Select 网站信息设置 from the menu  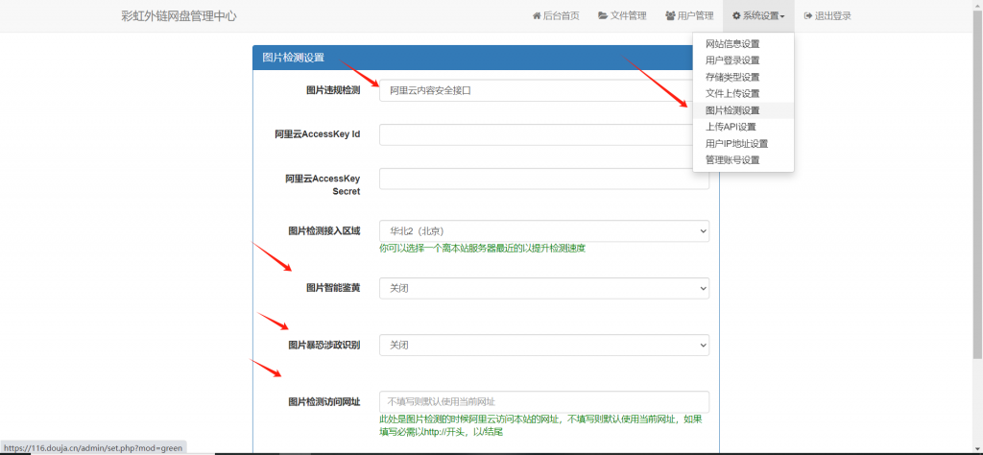tap(743, 44)
